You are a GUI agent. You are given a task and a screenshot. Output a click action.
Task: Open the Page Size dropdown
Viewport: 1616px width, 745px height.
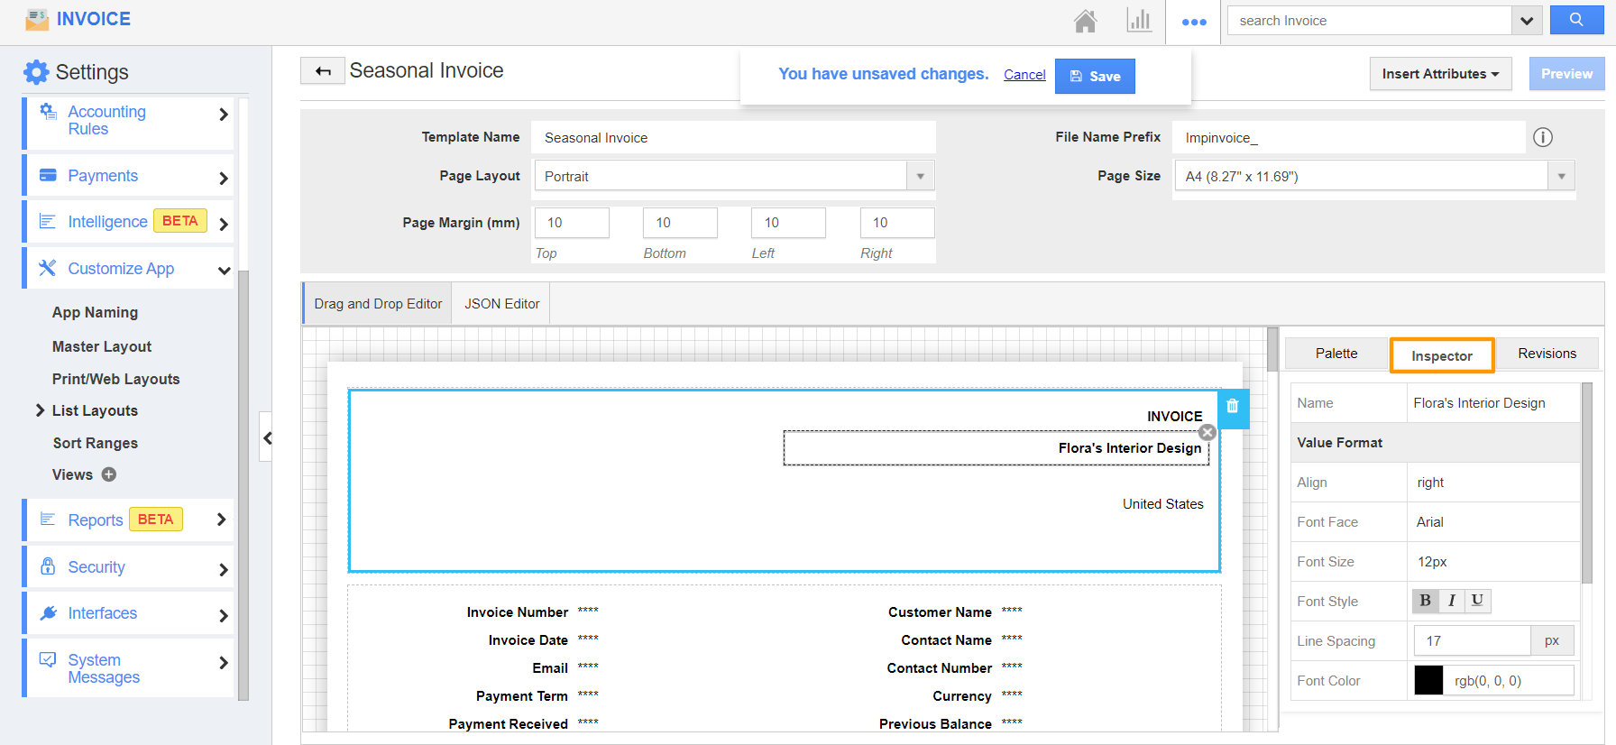(1561, 177)
